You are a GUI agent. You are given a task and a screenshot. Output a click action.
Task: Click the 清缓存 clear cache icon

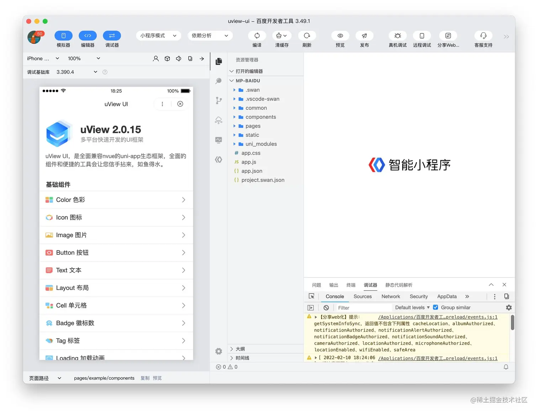282,36
